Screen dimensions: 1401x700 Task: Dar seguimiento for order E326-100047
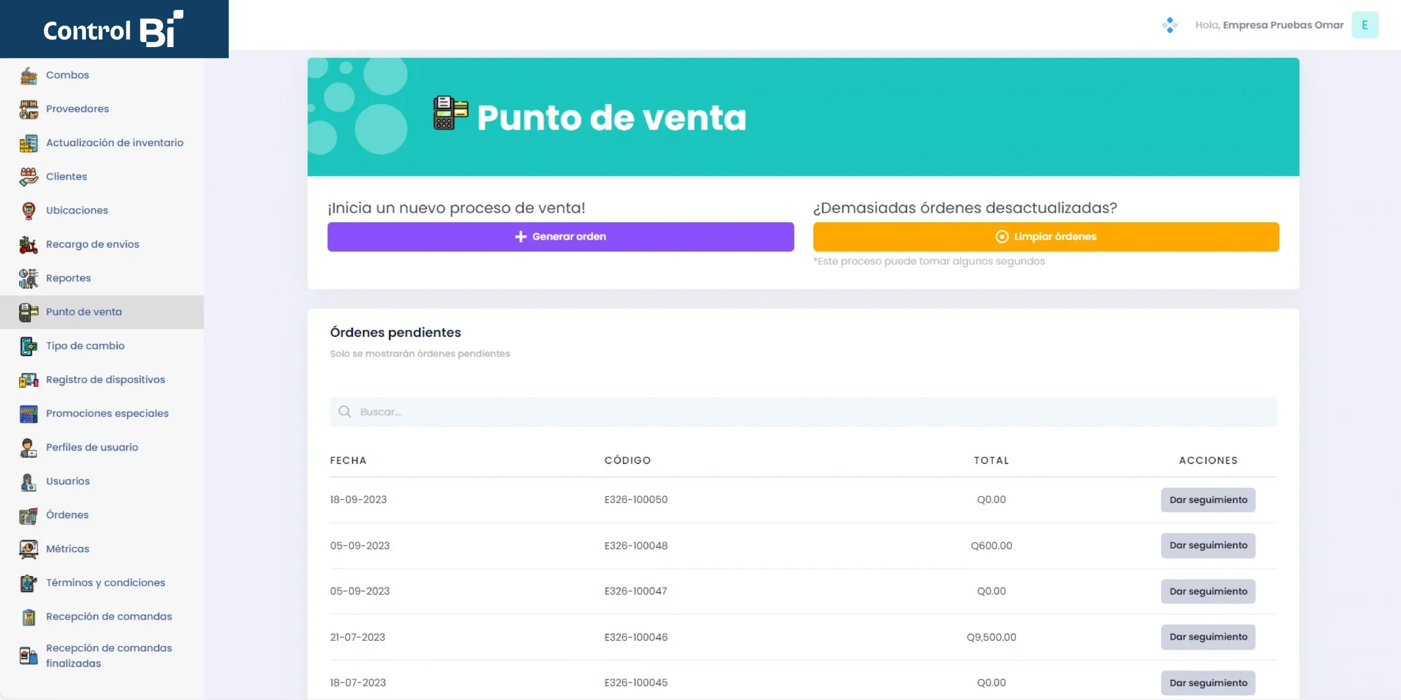(1208, 592)
